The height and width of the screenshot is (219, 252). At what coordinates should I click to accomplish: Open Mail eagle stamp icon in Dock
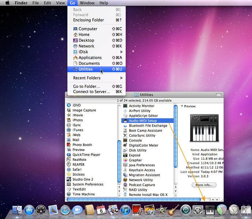[53, 210]
